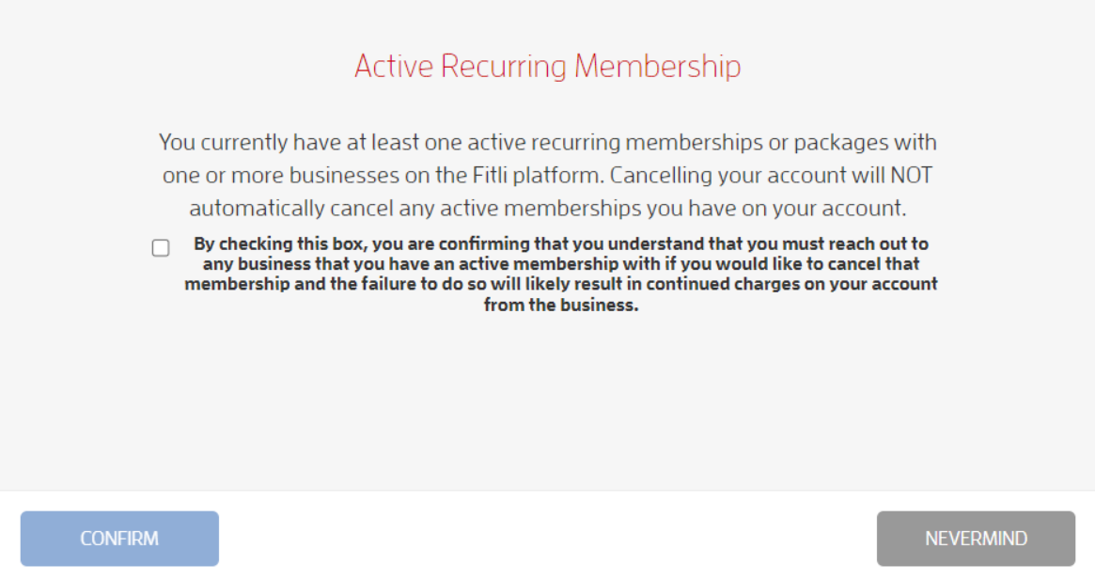Viewport: 1095px width, 580px height.
Task: Click the word "Active" in the red title
Action: coord(394,67)
